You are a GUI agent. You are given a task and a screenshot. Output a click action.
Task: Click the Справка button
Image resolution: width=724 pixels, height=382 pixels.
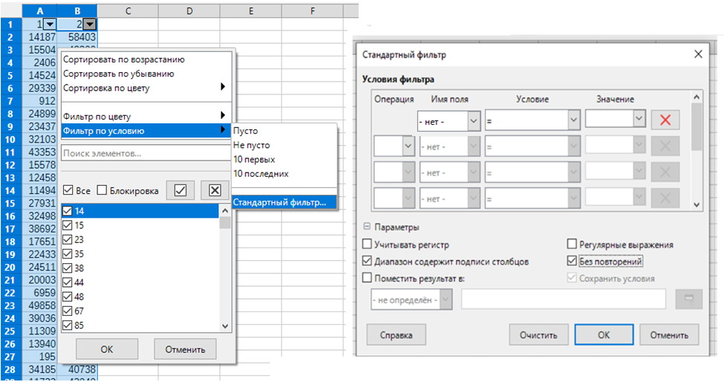pos(396,335)
